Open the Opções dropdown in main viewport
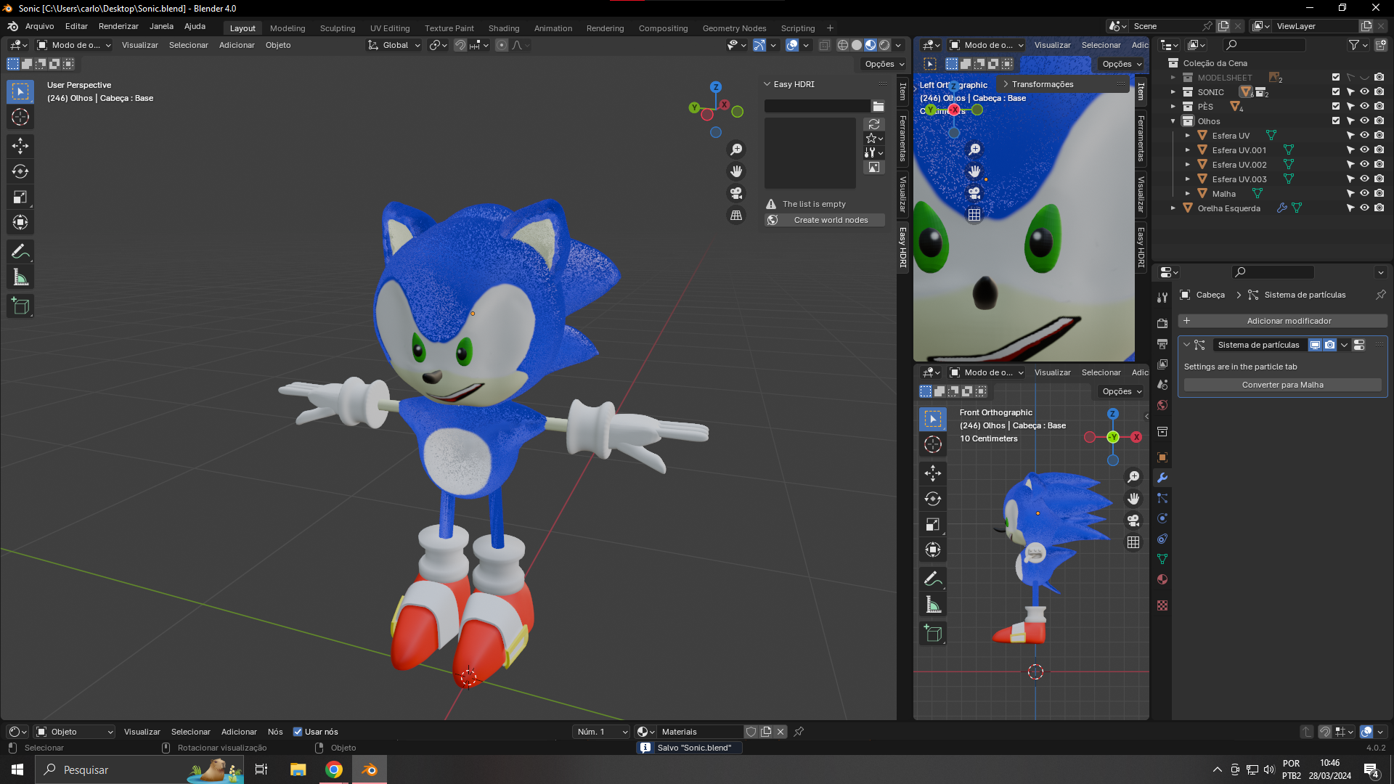1394x784 pixels. [884, 64]
